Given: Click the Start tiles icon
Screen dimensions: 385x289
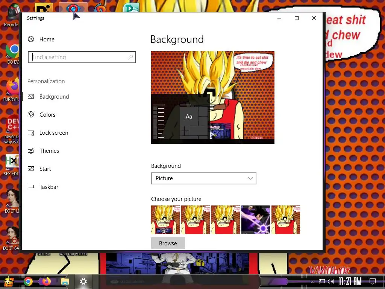Looking at the screenshot, I should coord(31,169).
